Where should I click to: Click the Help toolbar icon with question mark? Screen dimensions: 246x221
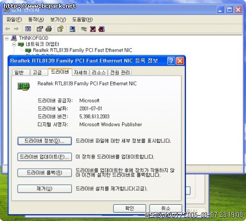point(60,29)
